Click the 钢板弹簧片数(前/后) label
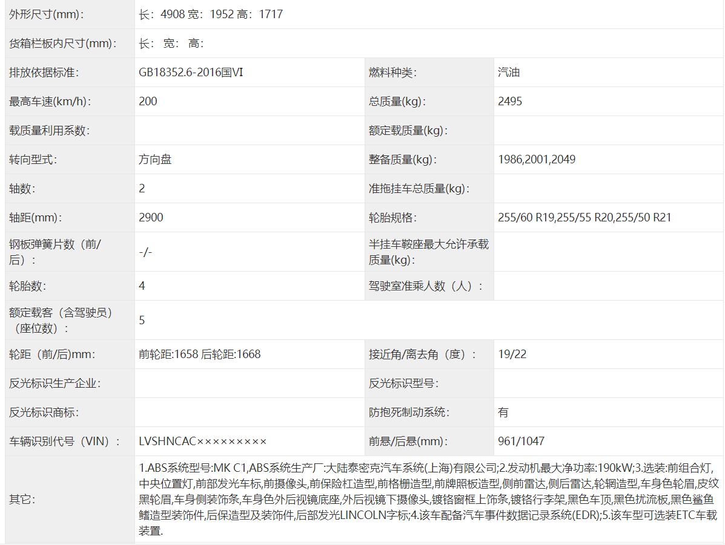 pos(55,252)
